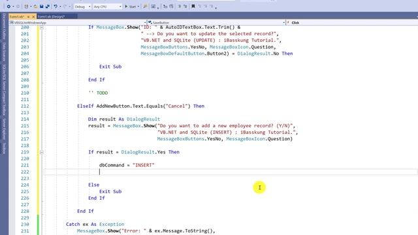This screenshot has height=235, width=418.
Task: Open the Document Outline side tab
Action: 4,26
